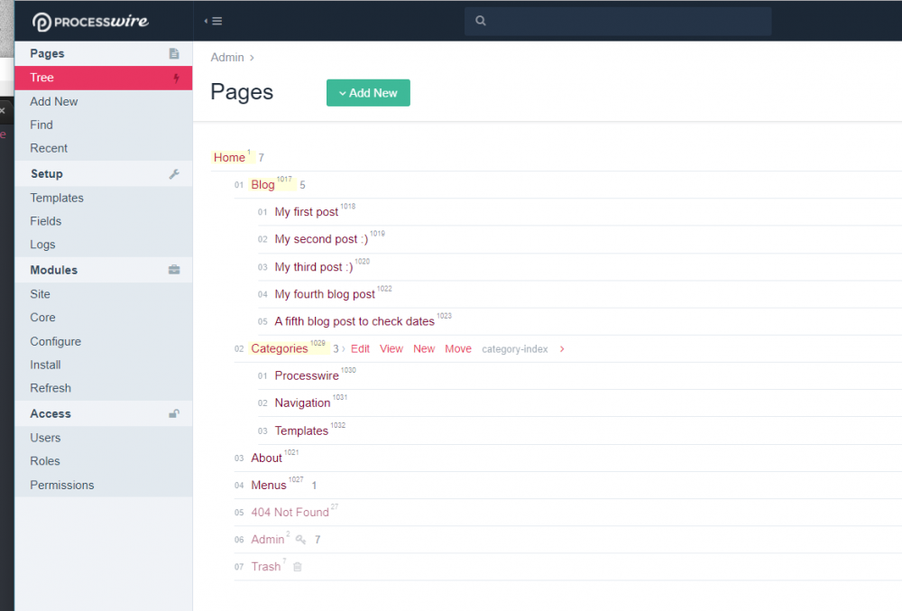Click the trash can icon beside Trash

tap(298, 567)
